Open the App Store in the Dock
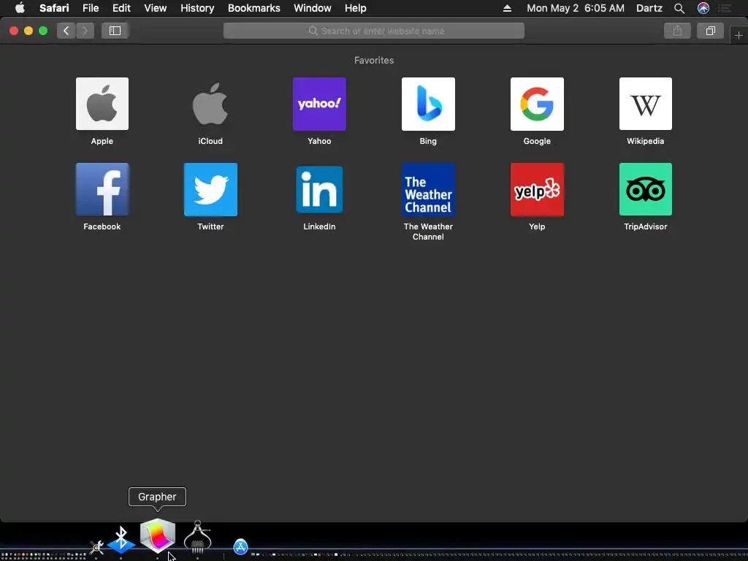748x561 pixels. click(240, 546)
